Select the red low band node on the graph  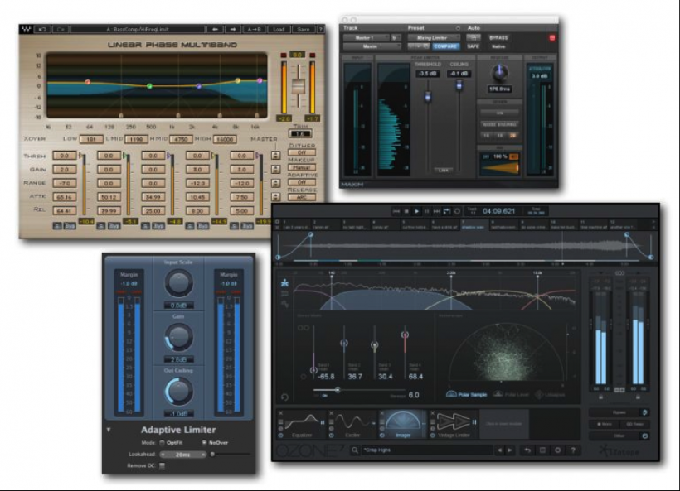pyautogui.click(x=88, y=82)
